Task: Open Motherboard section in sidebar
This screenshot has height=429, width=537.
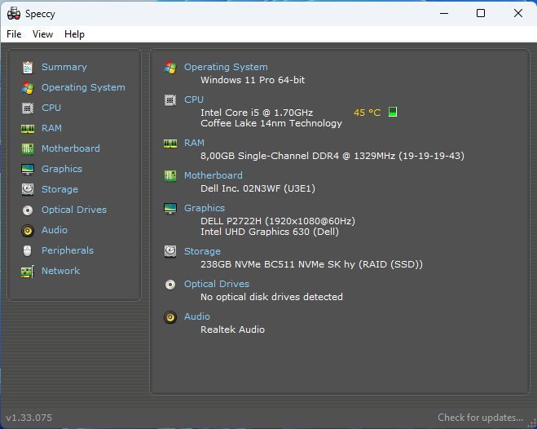Action: [71, 148]
